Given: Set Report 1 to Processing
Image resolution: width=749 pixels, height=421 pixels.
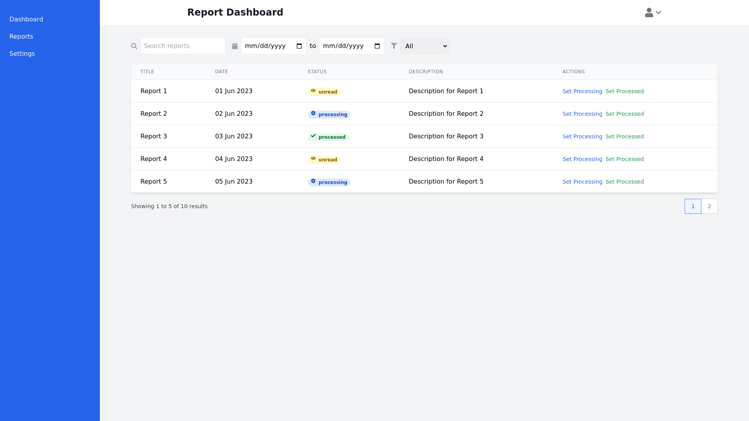Looking at the screenshot, I should (x=582, y=91).
